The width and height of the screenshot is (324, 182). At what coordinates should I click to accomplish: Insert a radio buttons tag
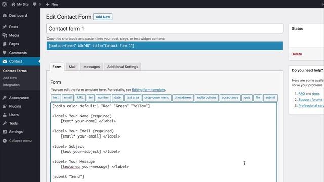click(207, 98)
